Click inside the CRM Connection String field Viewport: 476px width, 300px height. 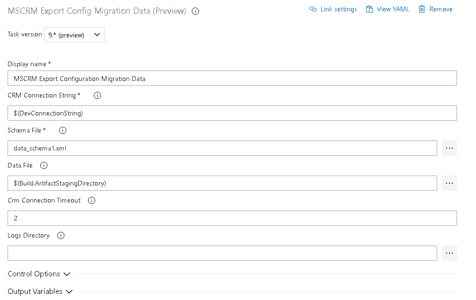point(232,113)
